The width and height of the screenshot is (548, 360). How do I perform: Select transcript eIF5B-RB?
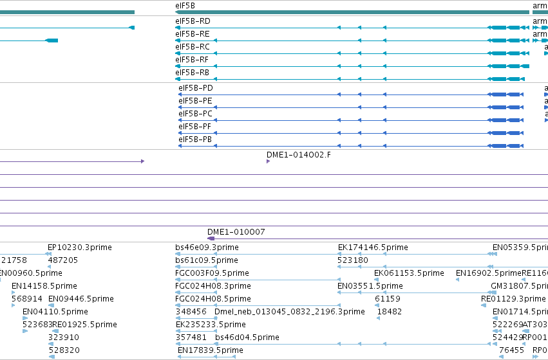pos(350,79)
